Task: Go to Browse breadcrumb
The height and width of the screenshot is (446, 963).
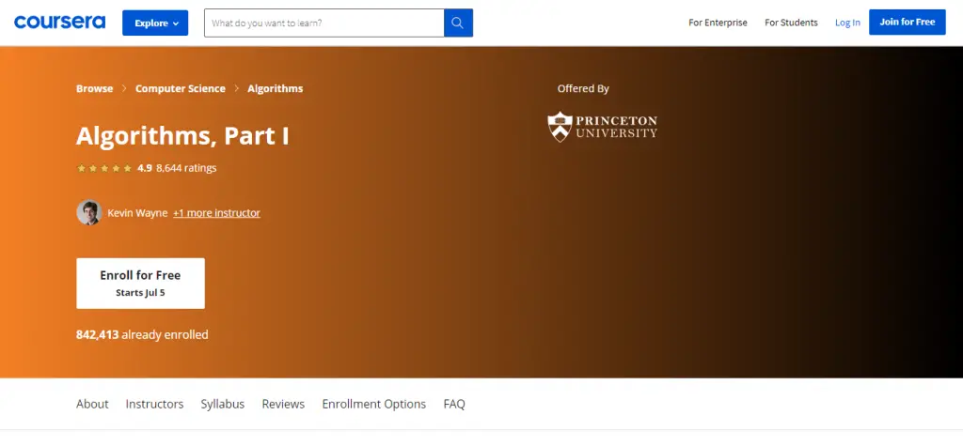Action: pos(94,88)
